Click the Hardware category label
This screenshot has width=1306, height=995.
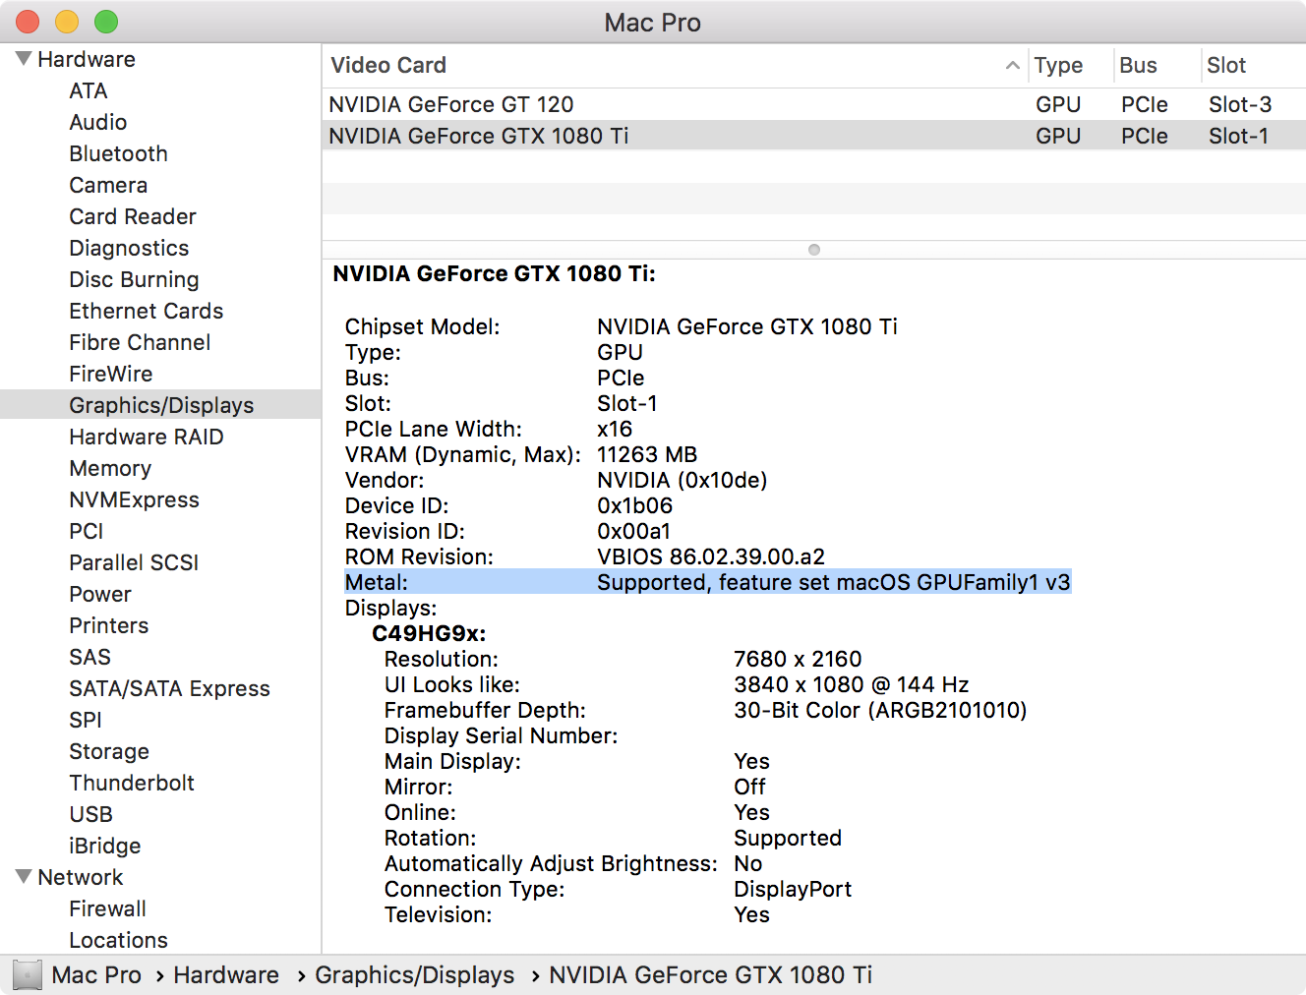(x=87, y=59)
